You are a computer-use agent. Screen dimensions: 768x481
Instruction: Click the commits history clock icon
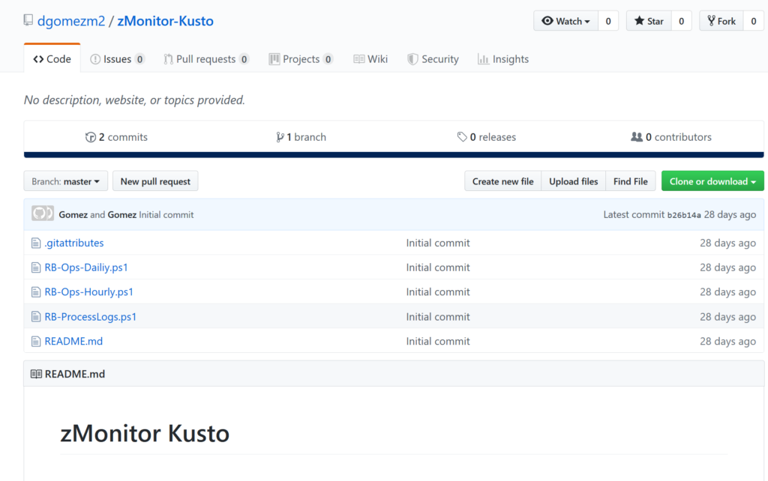point(90,137)
